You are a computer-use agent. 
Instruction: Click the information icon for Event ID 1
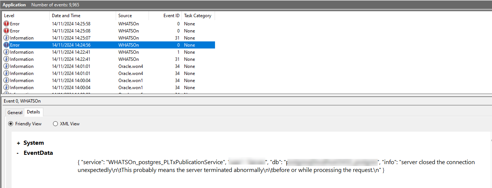(x=6, y=52)
